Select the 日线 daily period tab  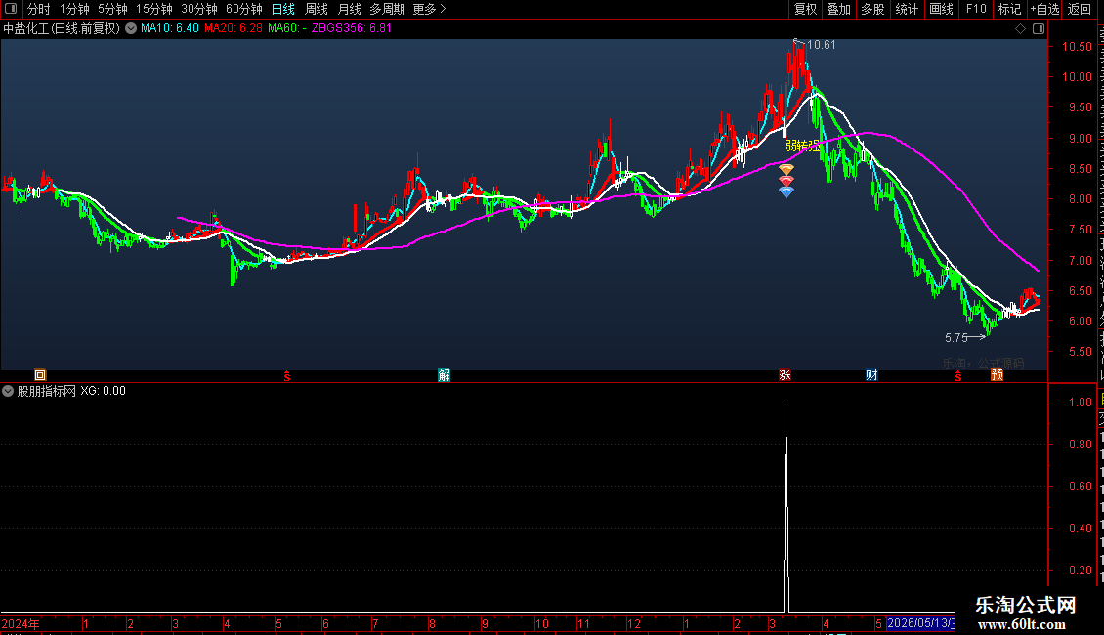pyautogui.click(x=283, y=9)
